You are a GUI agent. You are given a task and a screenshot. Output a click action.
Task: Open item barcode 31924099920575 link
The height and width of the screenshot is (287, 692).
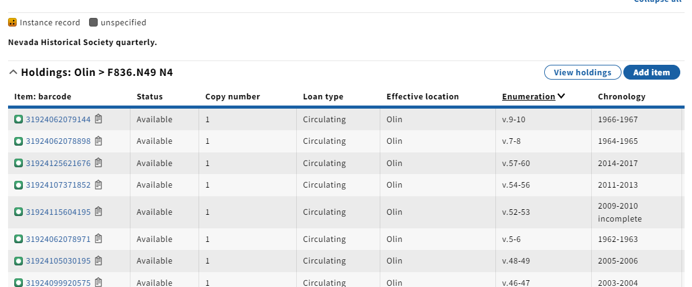point(58,283)
